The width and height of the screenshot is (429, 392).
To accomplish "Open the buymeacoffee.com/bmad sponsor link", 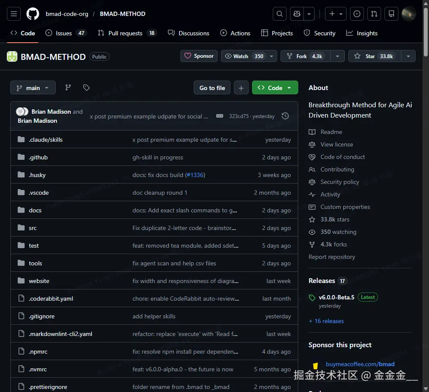I will [360, 364].
